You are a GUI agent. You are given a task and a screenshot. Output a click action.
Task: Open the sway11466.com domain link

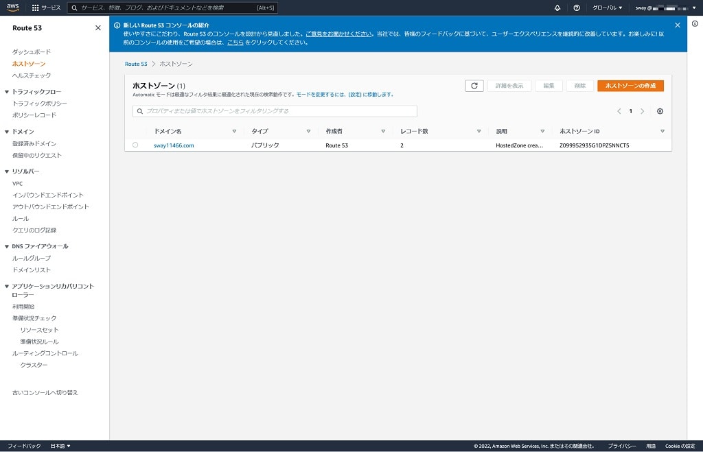click(174, 145)
